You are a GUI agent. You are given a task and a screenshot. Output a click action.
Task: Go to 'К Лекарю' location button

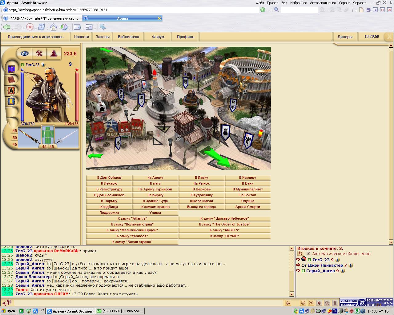109,183
